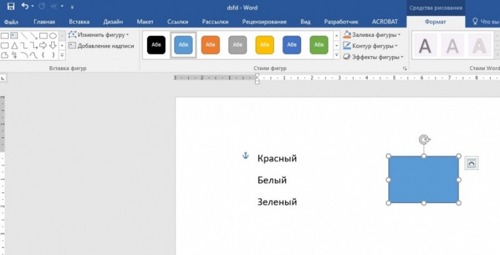
Task: Open Customize Quick Access Toolbar dropdown
Action: coord(72,7)
